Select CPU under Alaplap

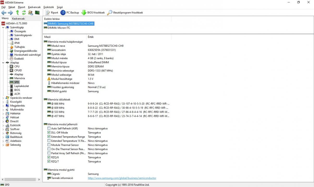tap(17, 66)
